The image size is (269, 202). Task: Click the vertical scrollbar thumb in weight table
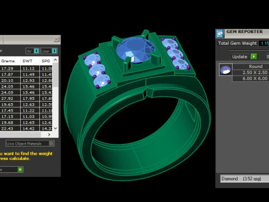pos(55,75)
